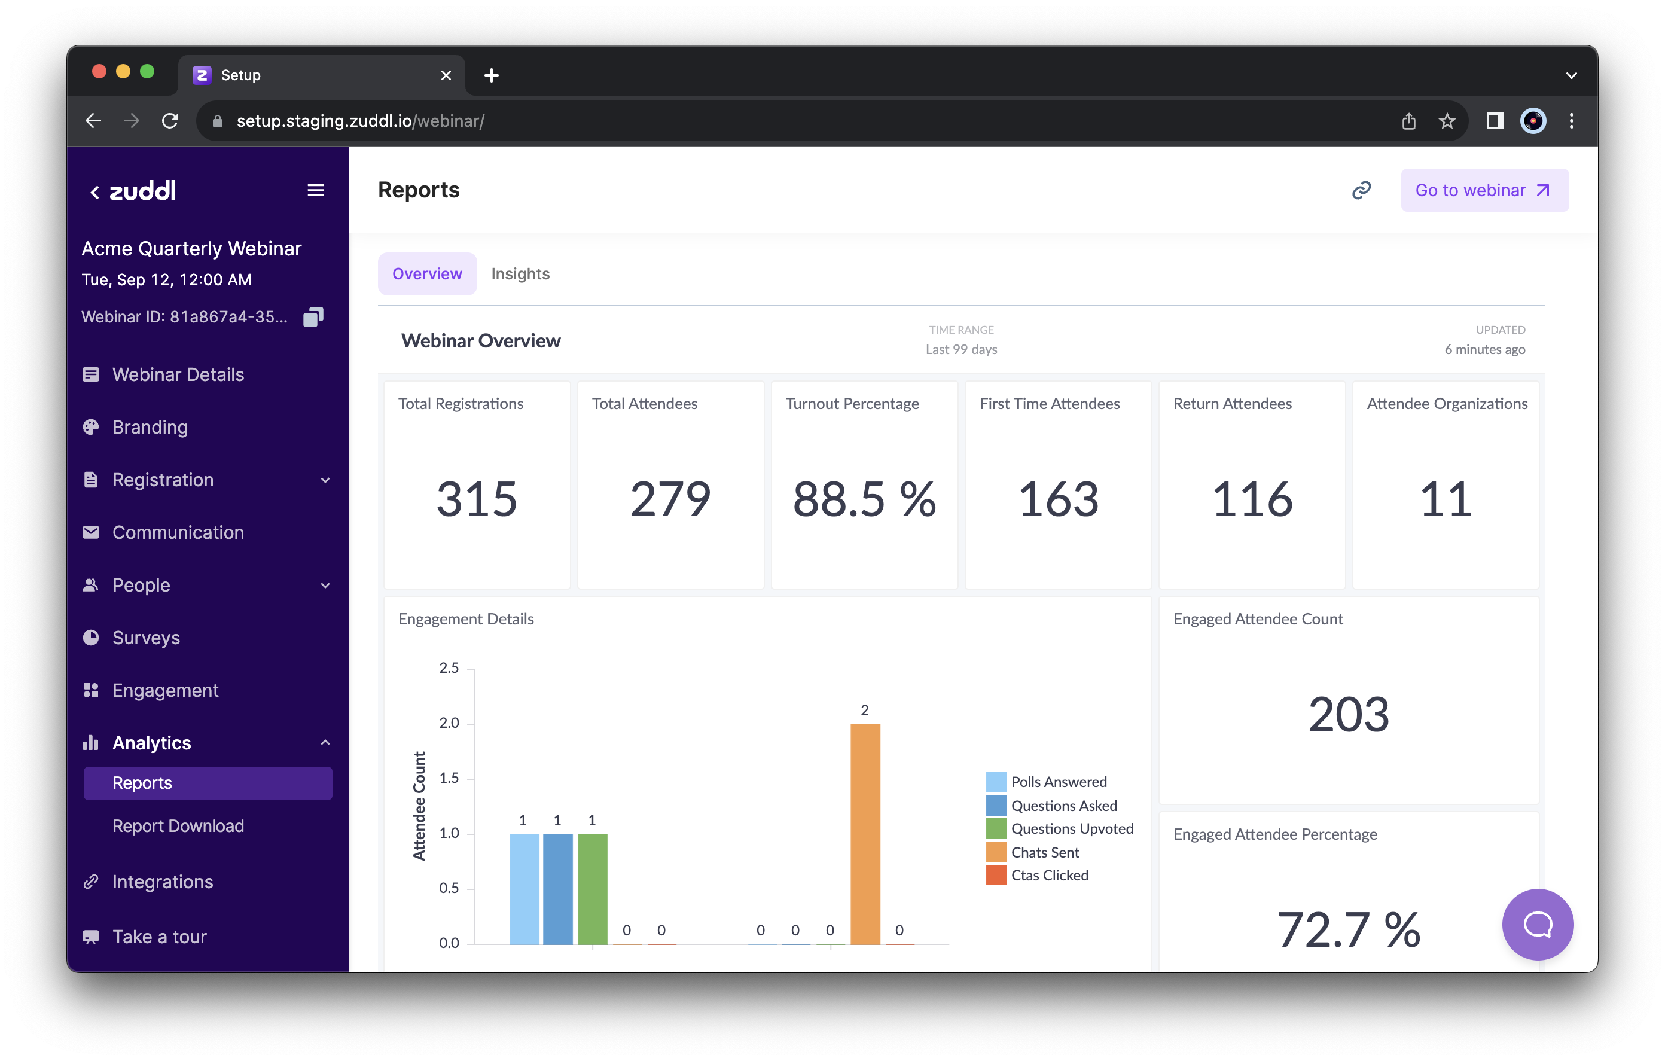Click the Engagement grid icon
The height and width of the screenshot is (1061, 1665).
[92, 690]
